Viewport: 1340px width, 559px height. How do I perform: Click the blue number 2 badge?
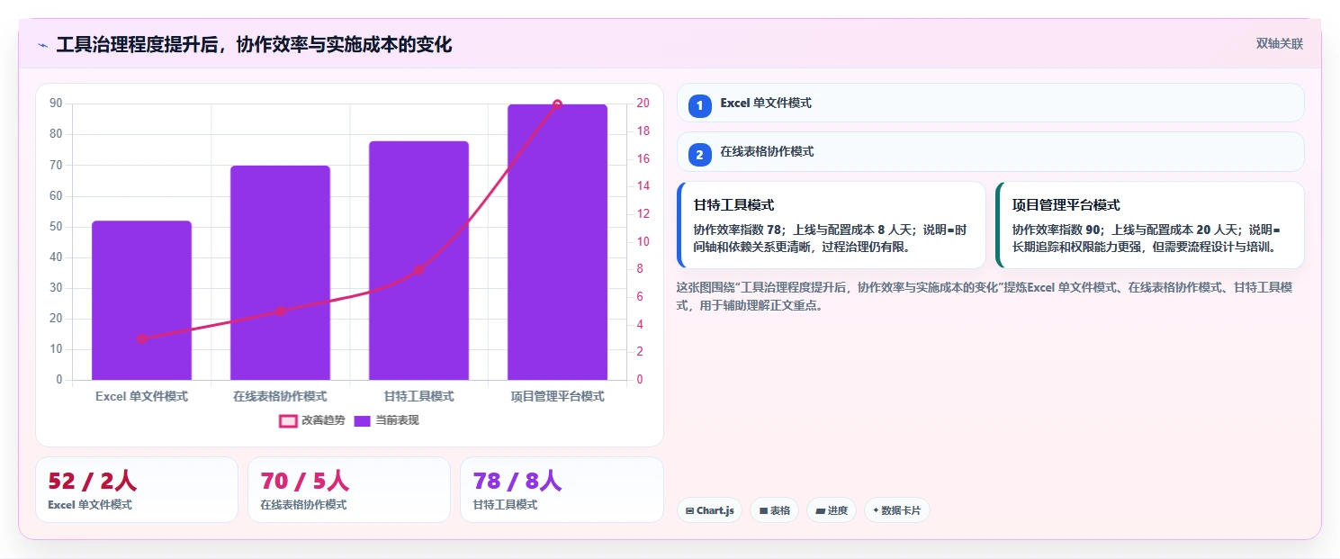[x=699, y=155]
